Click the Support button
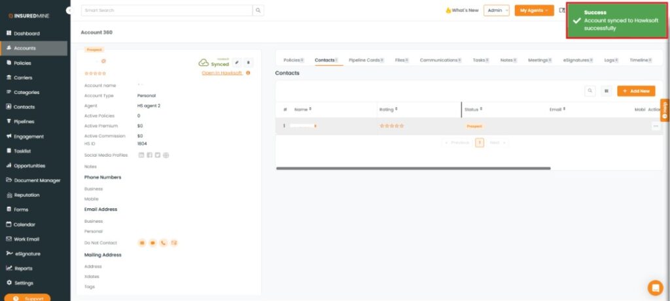 27,298
